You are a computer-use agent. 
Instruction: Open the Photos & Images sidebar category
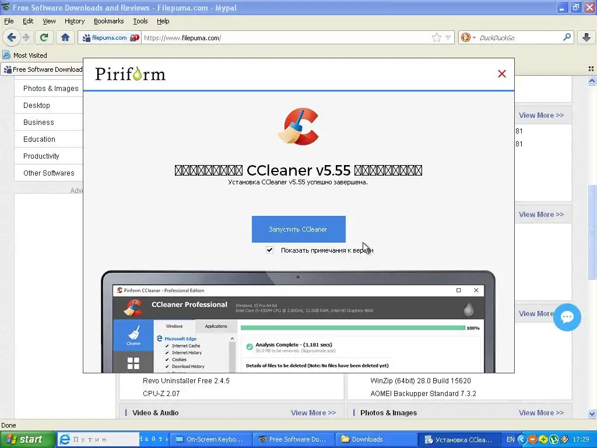tap(51, 89)
